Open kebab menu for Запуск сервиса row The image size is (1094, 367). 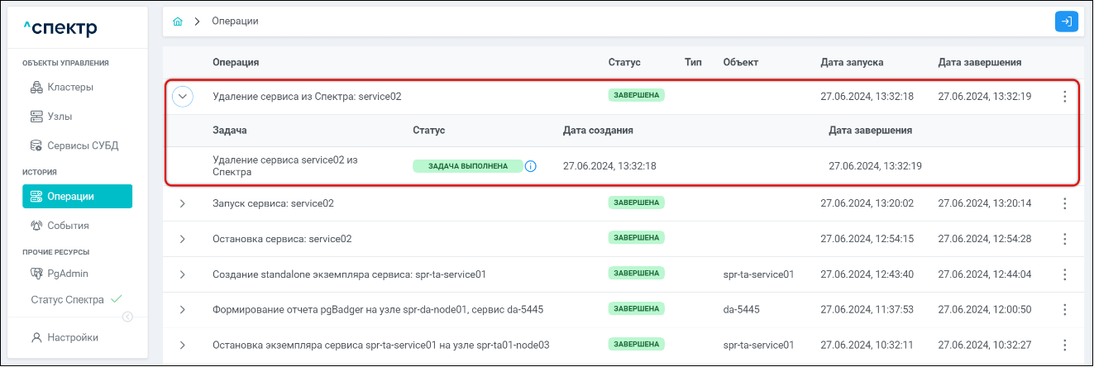click(1064, 203)
